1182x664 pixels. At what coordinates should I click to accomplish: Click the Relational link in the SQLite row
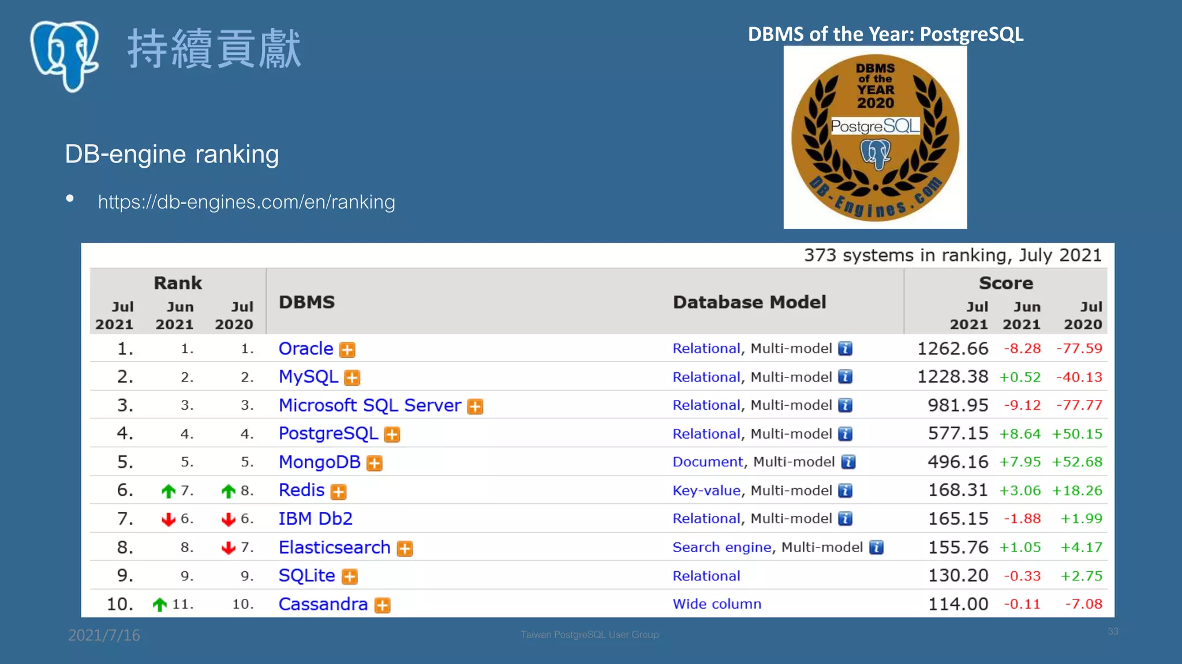(706, 576)
